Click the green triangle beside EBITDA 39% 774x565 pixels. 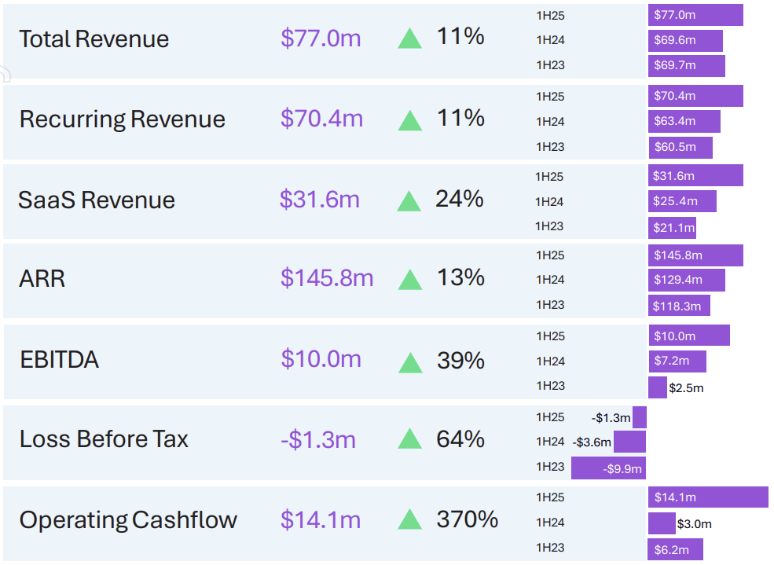coord(409,362)
